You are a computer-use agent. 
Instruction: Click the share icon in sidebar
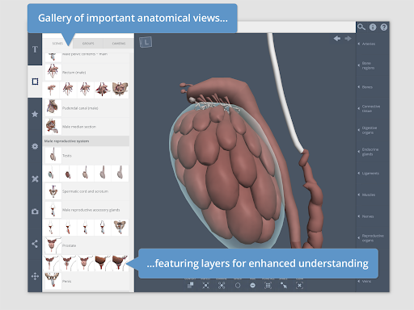(x=35, y=244)
